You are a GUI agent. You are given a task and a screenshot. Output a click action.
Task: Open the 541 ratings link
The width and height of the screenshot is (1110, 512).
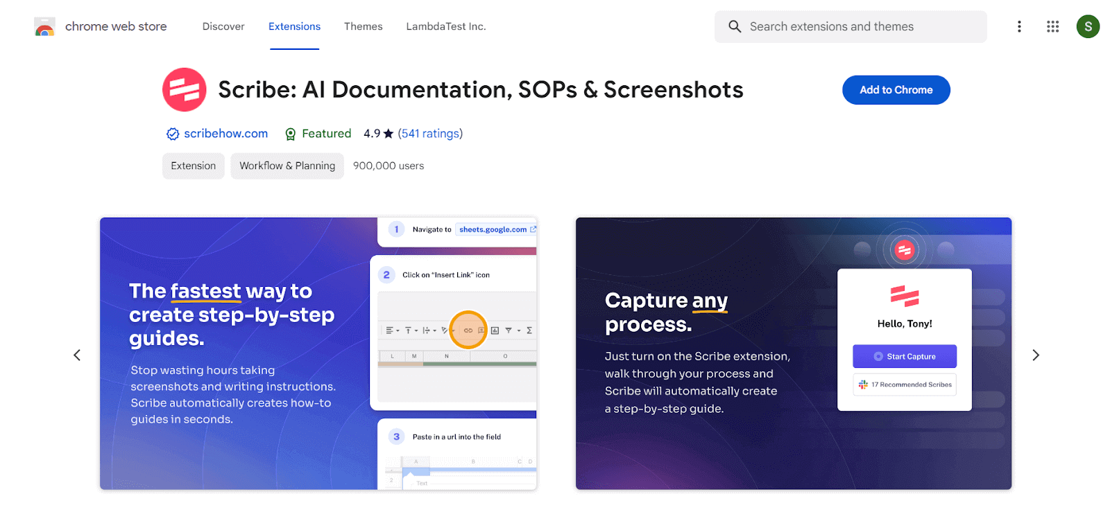coord(430,134)
